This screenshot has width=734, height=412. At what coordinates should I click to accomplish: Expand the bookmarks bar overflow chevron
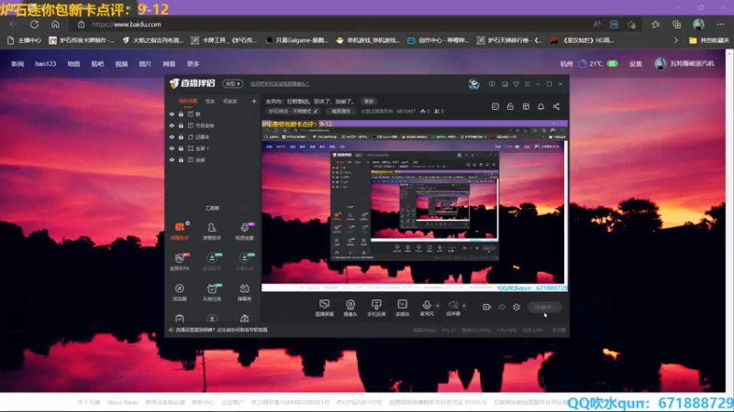point(675,40)
